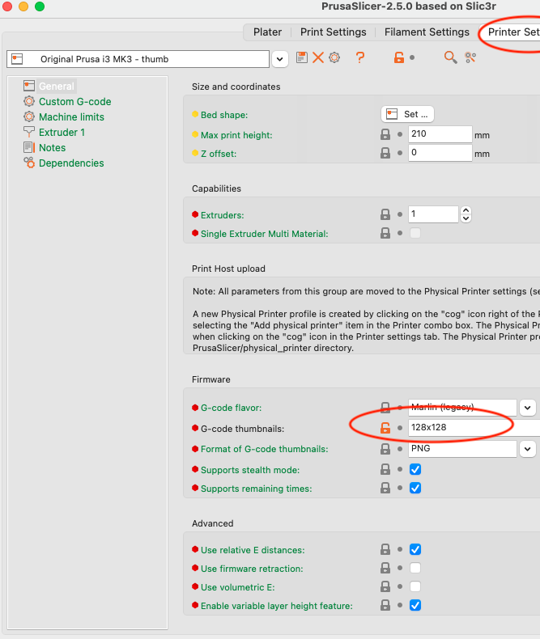Screen dimensions: 540x639
Task: Enable Use volumetric E
Action: (x=415, y=586)
